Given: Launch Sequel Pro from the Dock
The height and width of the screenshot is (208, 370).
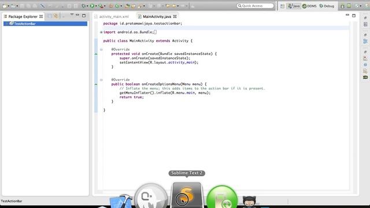Looking at the screenshot, I should 151,196.
